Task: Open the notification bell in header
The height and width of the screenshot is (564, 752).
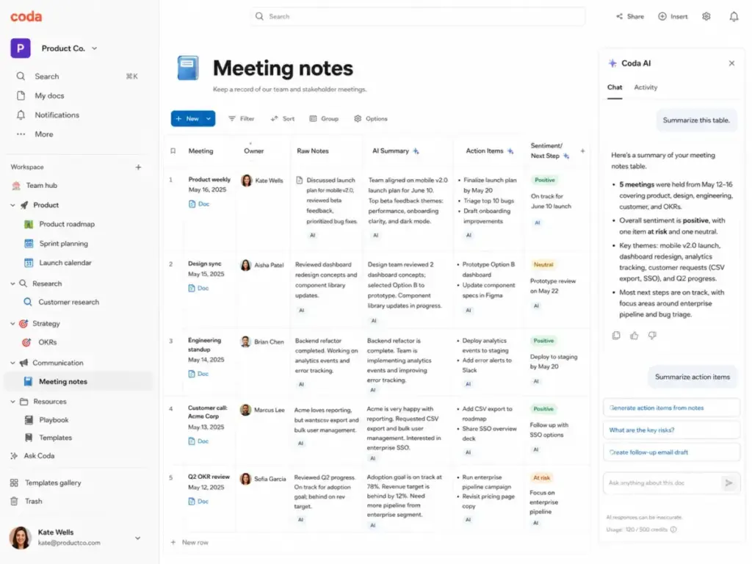Action: click(734, 17)
